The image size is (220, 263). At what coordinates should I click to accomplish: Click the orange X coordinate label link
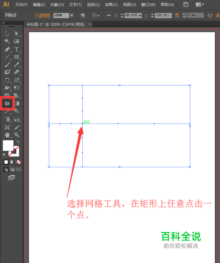click(116, 15)
